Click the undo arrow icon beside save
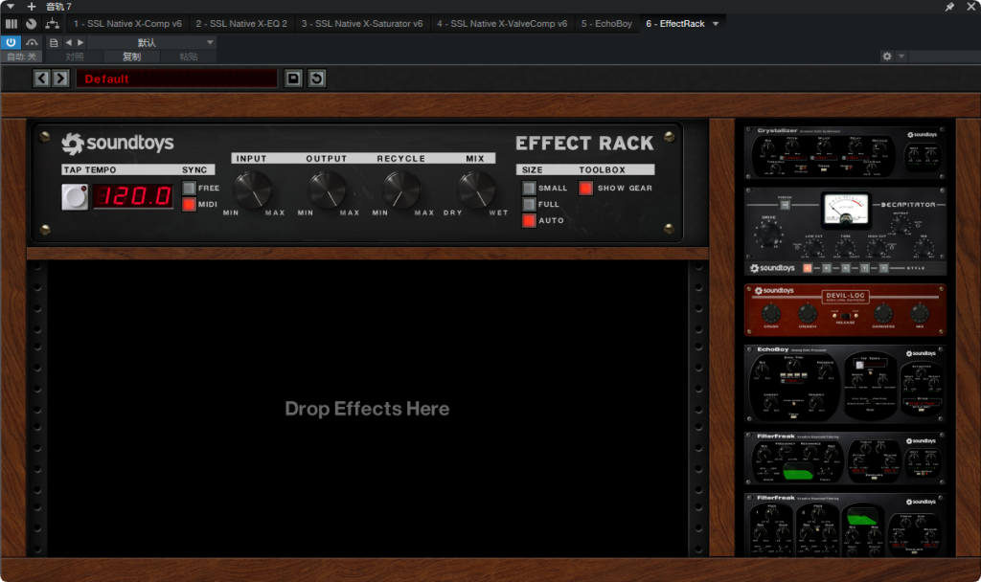The height and width of the screenshot is (582, 981). (317, 78)
